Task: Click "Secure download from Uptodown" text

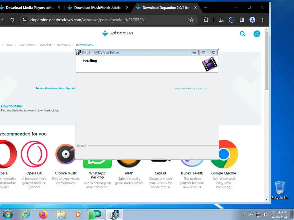Action: click(x=55, y=88)
